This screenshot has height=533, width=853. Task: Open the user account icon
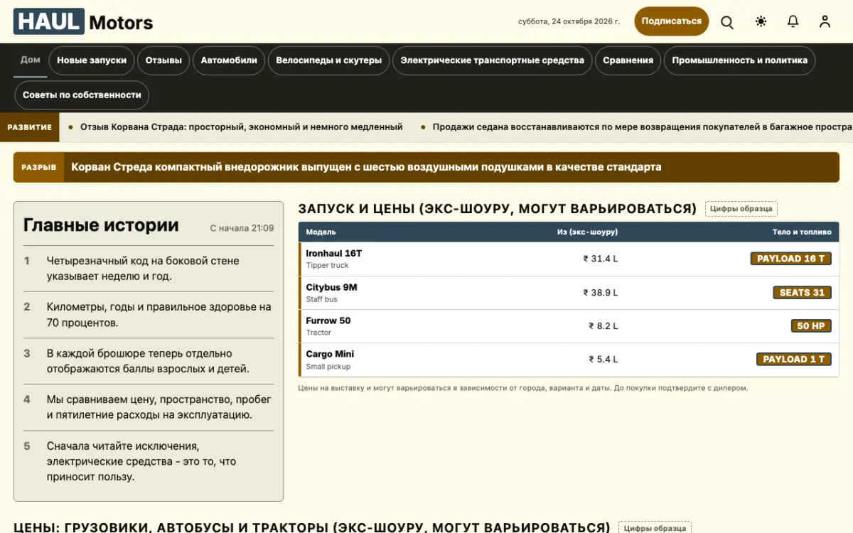coord(825,21)
